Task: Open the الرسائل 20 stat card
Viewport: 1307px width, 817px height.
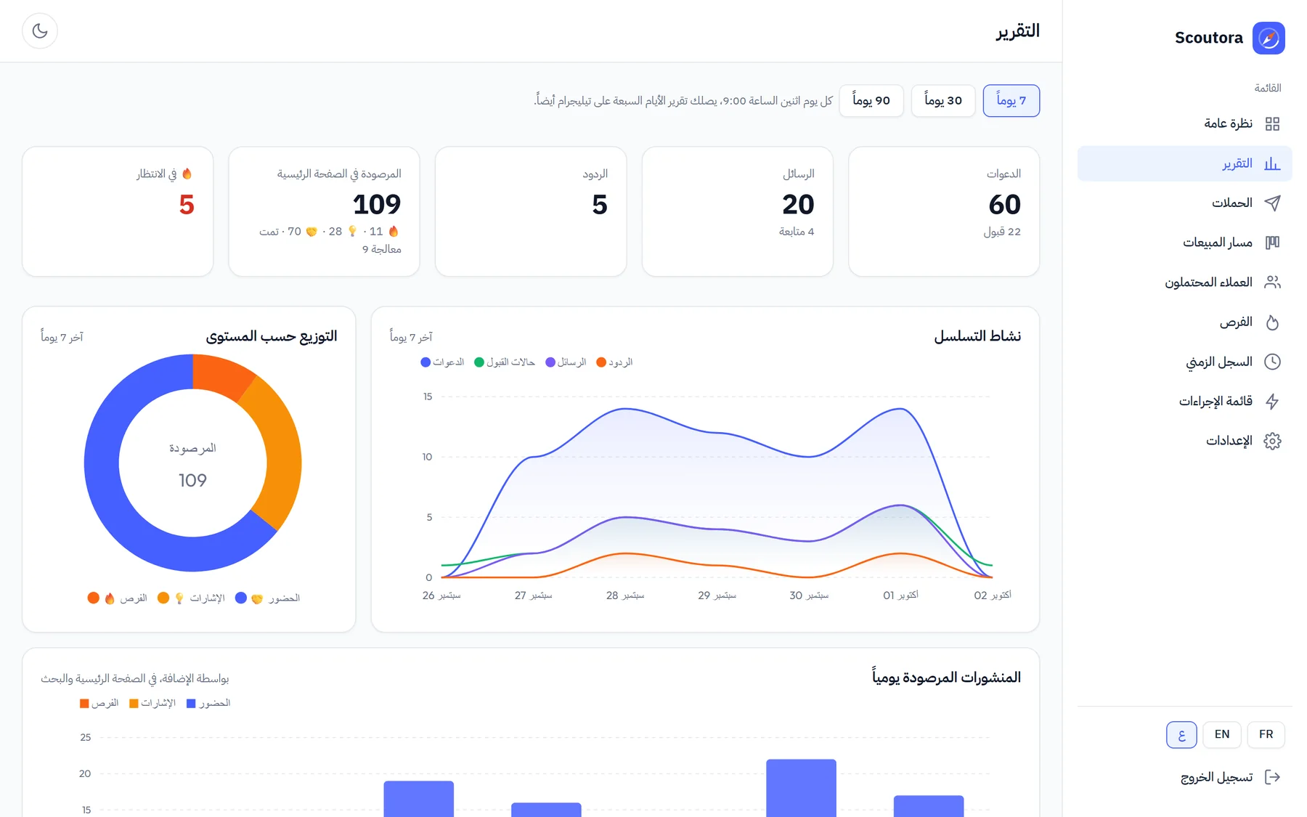Action: tap(738, 212)
